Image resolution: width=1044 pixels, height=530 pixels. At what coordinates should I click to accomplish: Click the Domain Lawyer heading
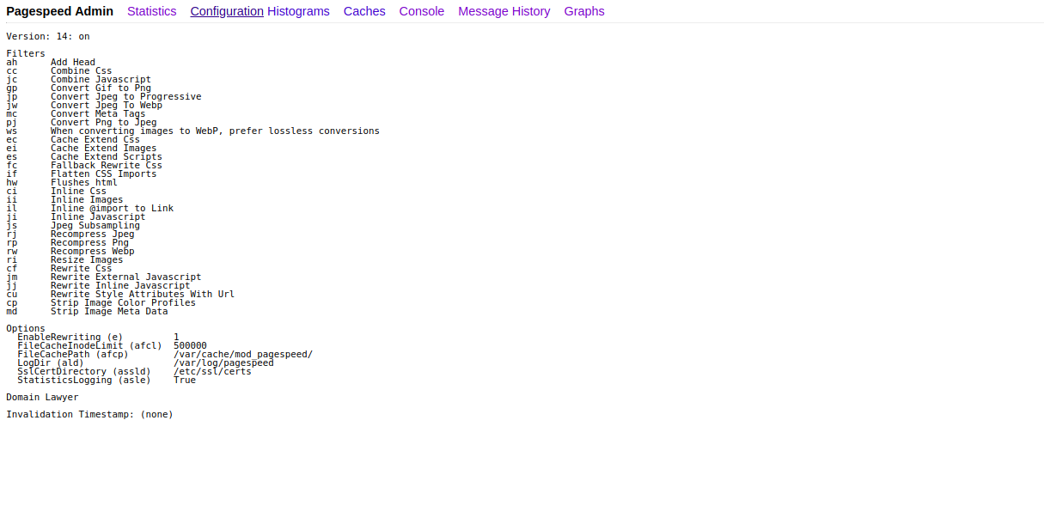click(42, 397)
